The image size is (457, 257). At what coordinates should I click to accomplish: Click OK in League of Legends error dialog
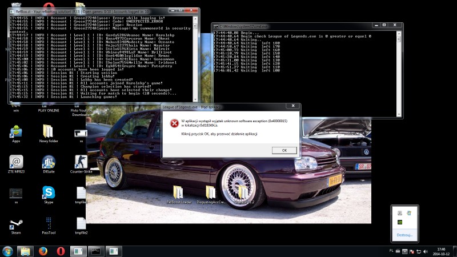pos(284,150)
